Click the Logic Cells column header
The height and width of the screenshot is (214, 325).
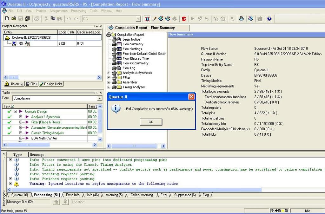coord(67,32)
